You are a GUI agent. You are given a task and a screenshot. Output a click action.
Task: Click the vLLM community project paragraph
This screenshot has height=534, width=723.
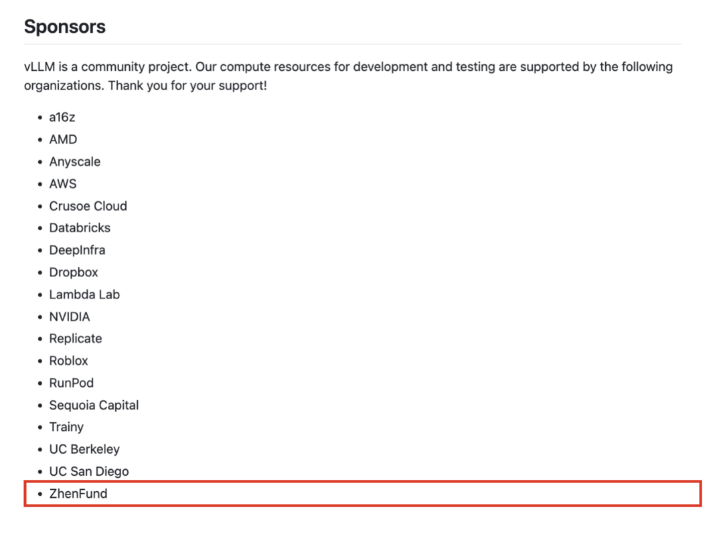348,76
